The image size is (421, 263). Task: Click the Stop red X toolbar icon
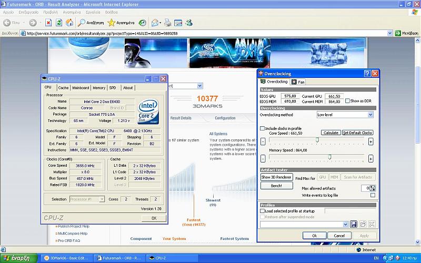coord(48,23)
